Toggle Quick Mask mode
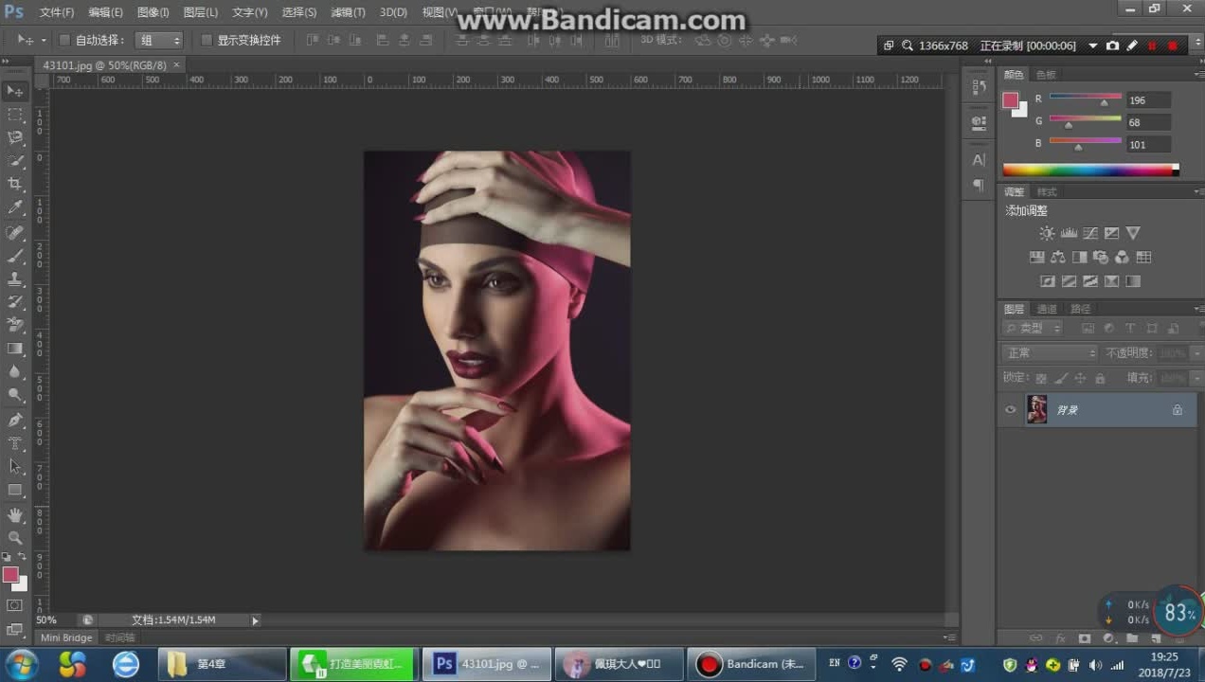The image size is (1205, 682). pos(15,605)
